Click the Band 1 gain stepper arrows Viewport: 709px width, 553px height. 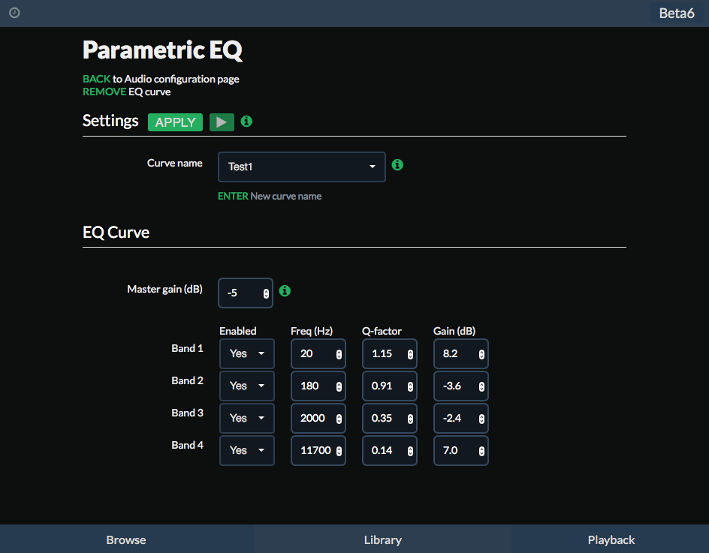481,355
